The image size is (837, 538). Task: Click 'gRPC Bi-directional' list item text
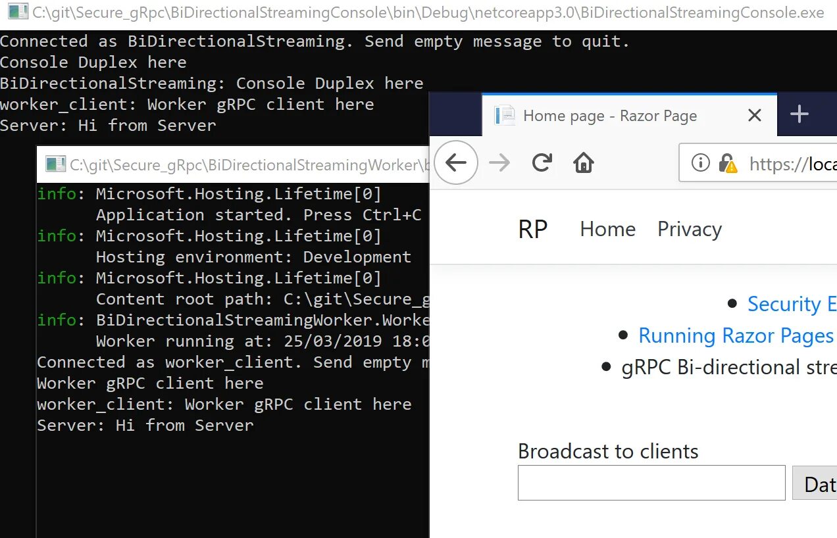[729, 367]
